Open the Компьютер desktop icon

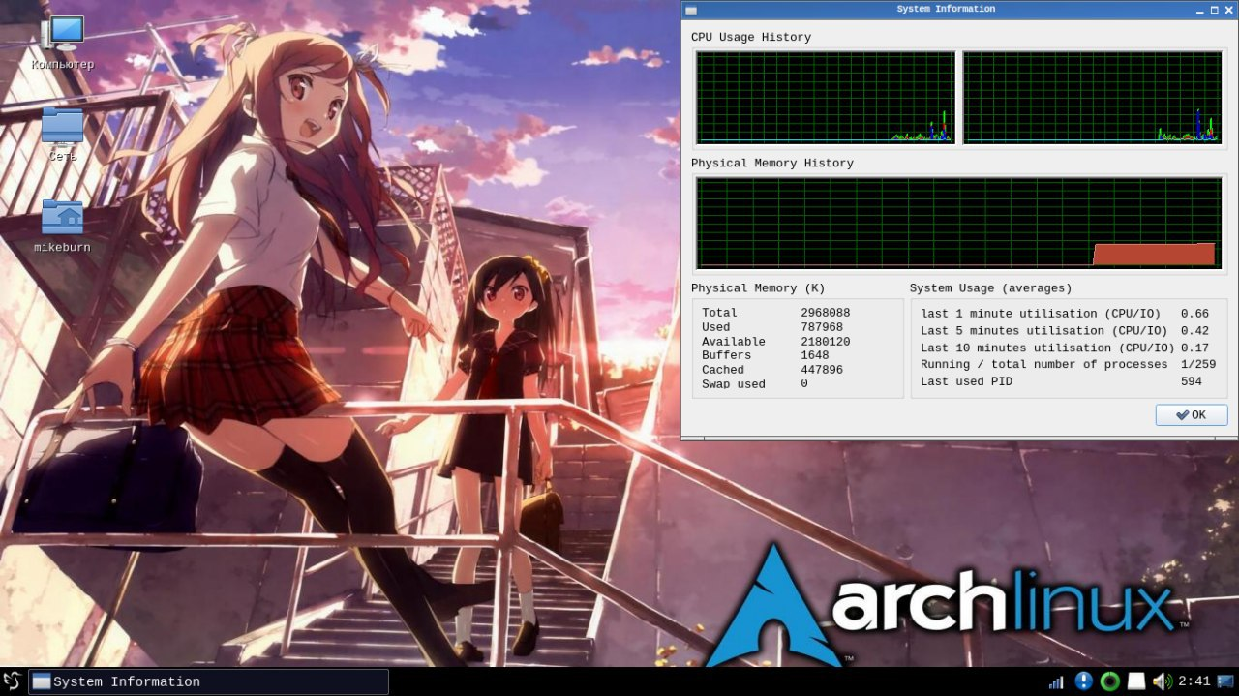click(x=63, y=44)
